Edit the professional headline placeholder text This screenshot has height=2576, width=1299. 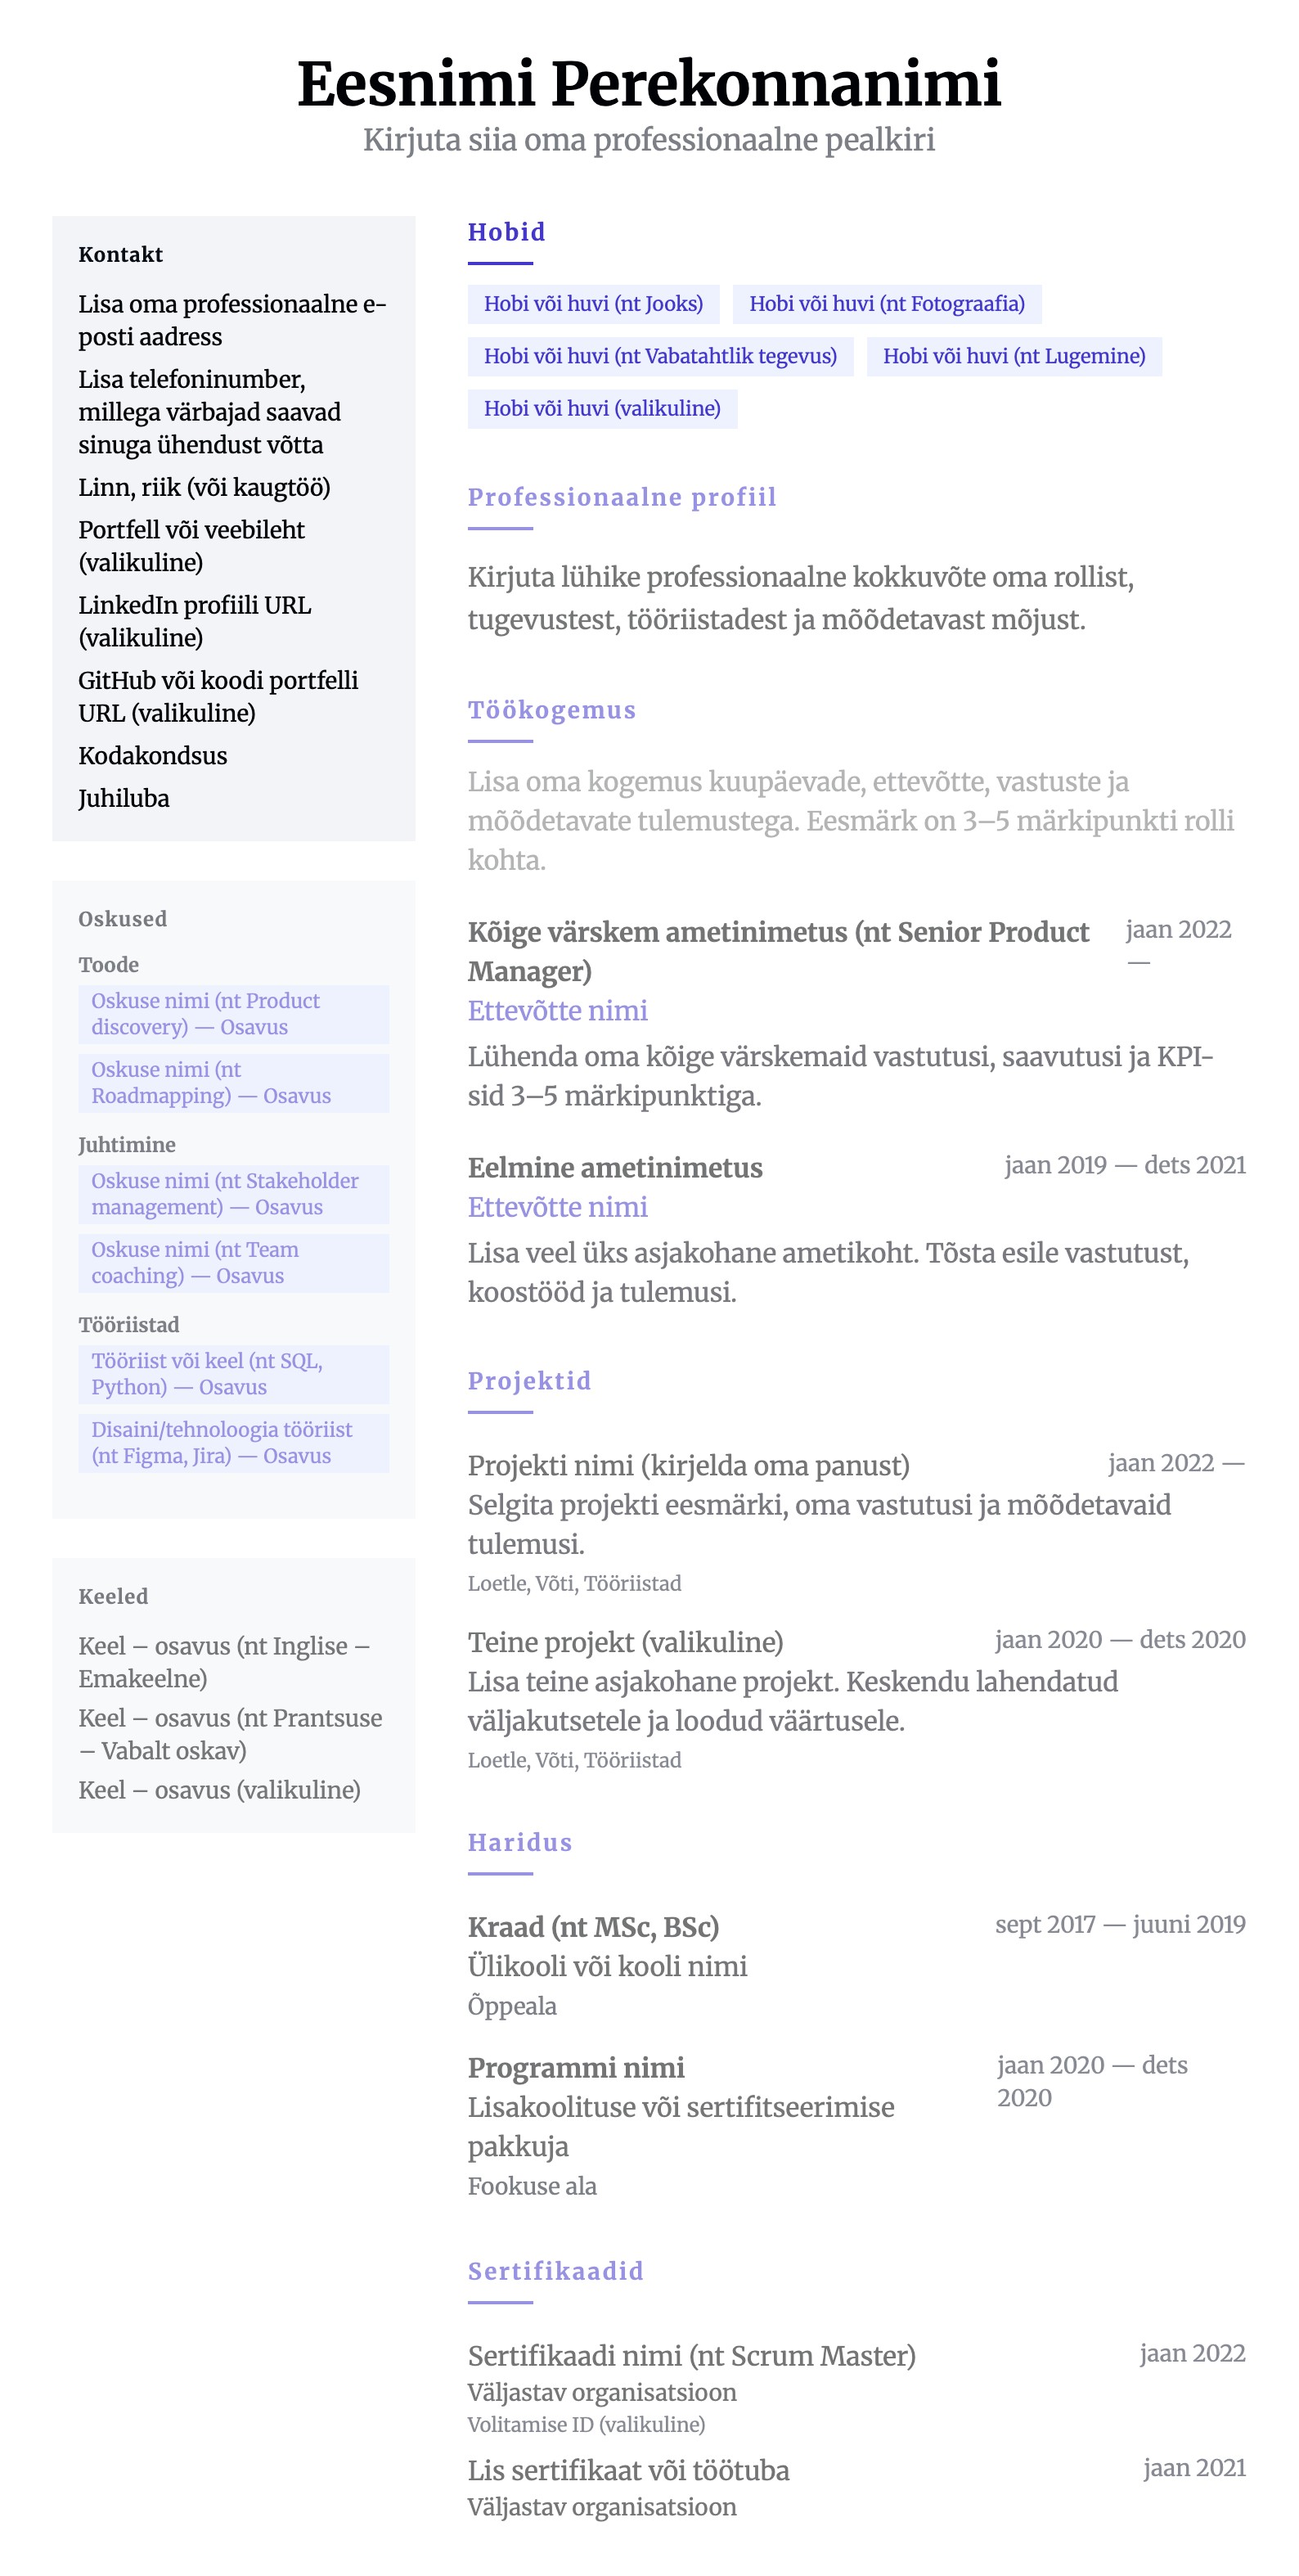[x=649, y=140]
